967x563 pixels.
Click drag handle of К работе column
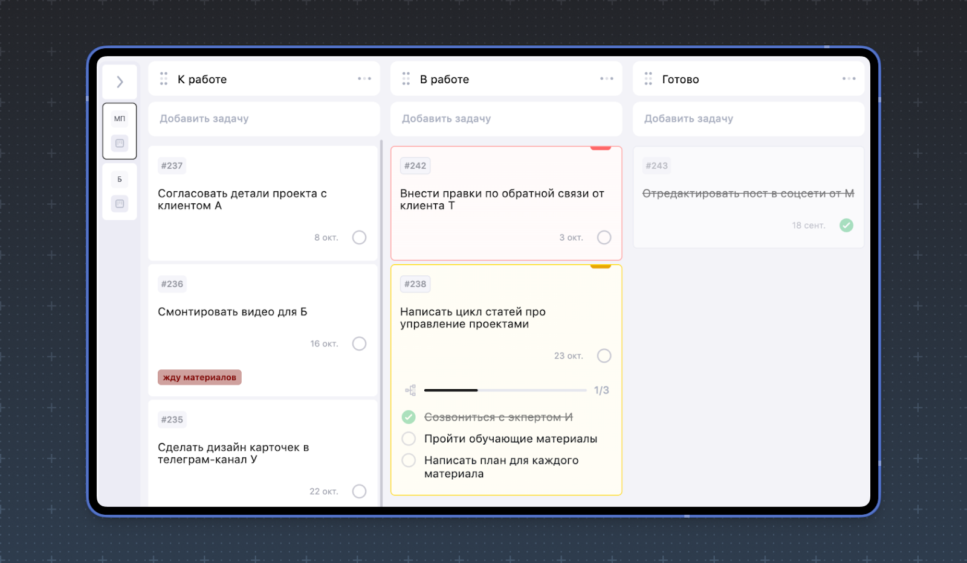(x=163, y=79)
